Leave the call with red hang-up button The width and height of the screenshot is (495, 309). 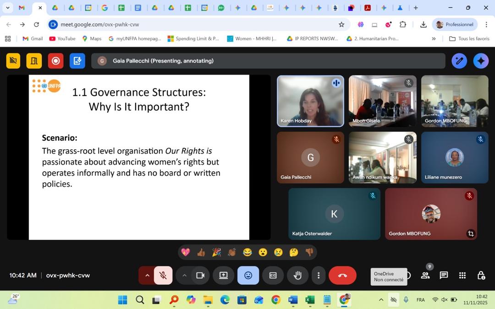(x=342, y=275)
